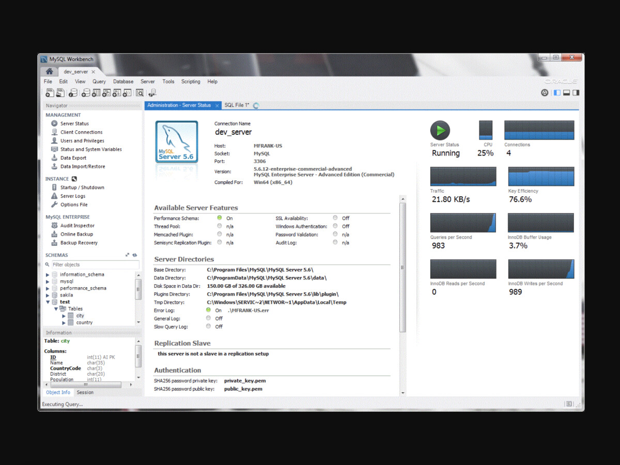Click the search table data toolbar icon

tap(139, 93)
